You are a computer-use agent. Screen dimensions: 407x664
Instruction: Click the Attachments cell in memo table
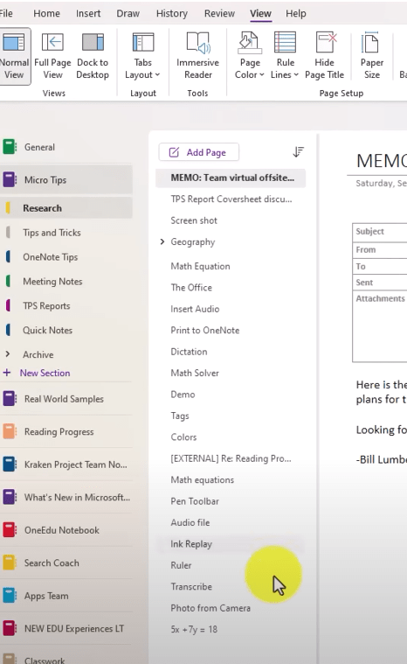coord(380,325)
